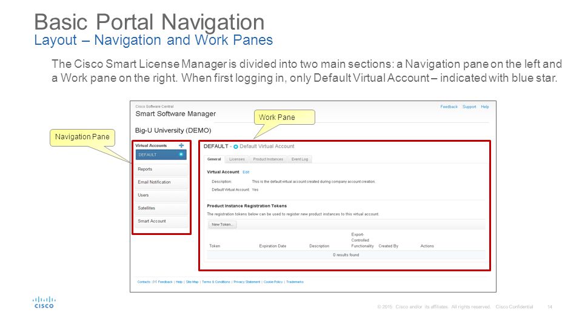Add a virtual account with the plus icon
Screen dimensions: 582x327
[x=181, y=145]
